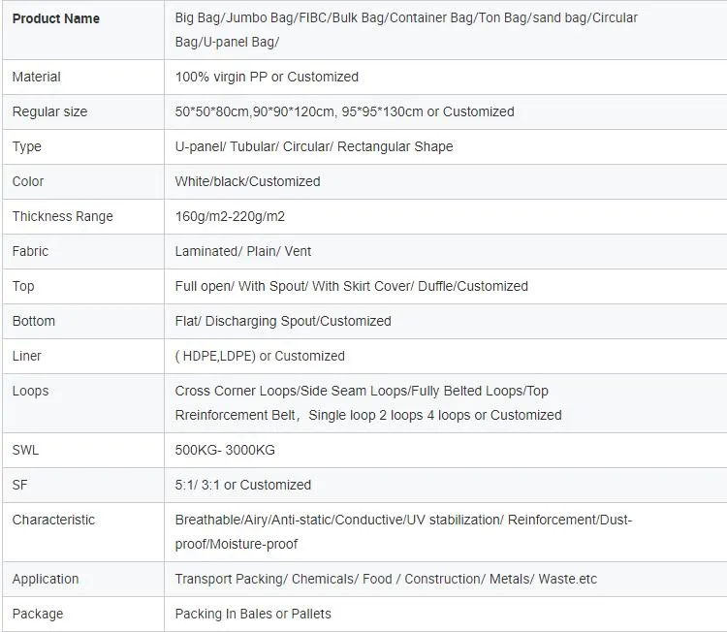This screenshot has height=632, width=727.
Task: Click the White/black/Customized color value
Action: coord(247,181)
